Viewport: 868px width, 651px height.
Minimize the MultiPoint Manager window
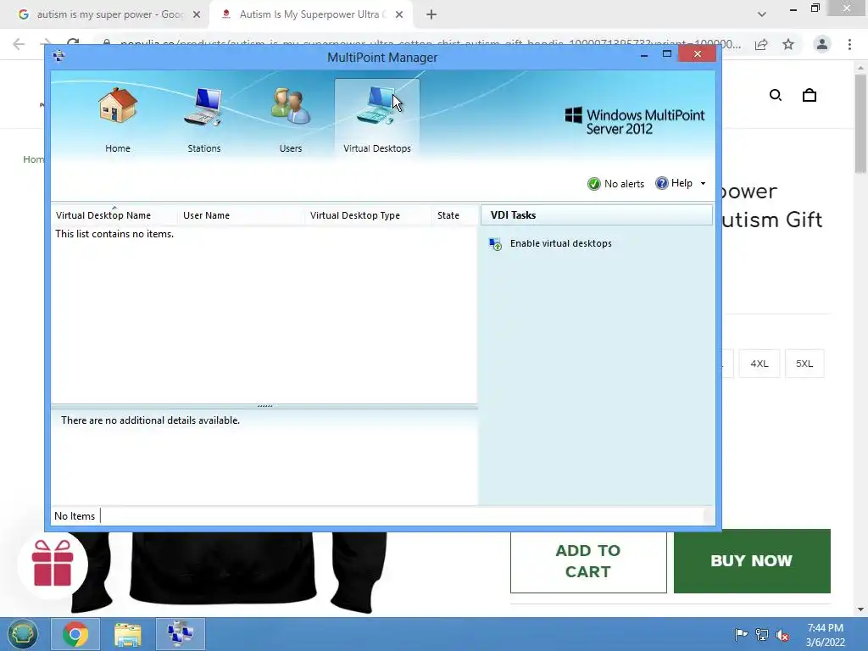point(644,55)
